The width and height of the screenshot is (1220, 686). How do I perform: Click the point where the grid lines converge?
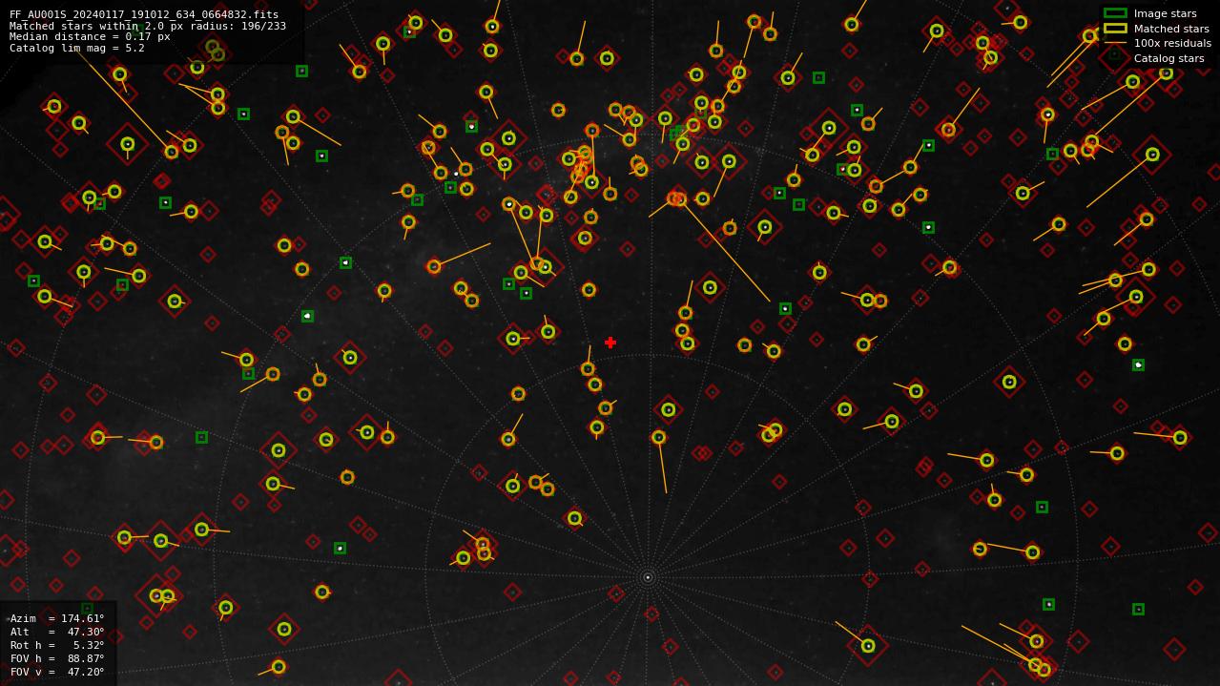(x=648, y=577)
